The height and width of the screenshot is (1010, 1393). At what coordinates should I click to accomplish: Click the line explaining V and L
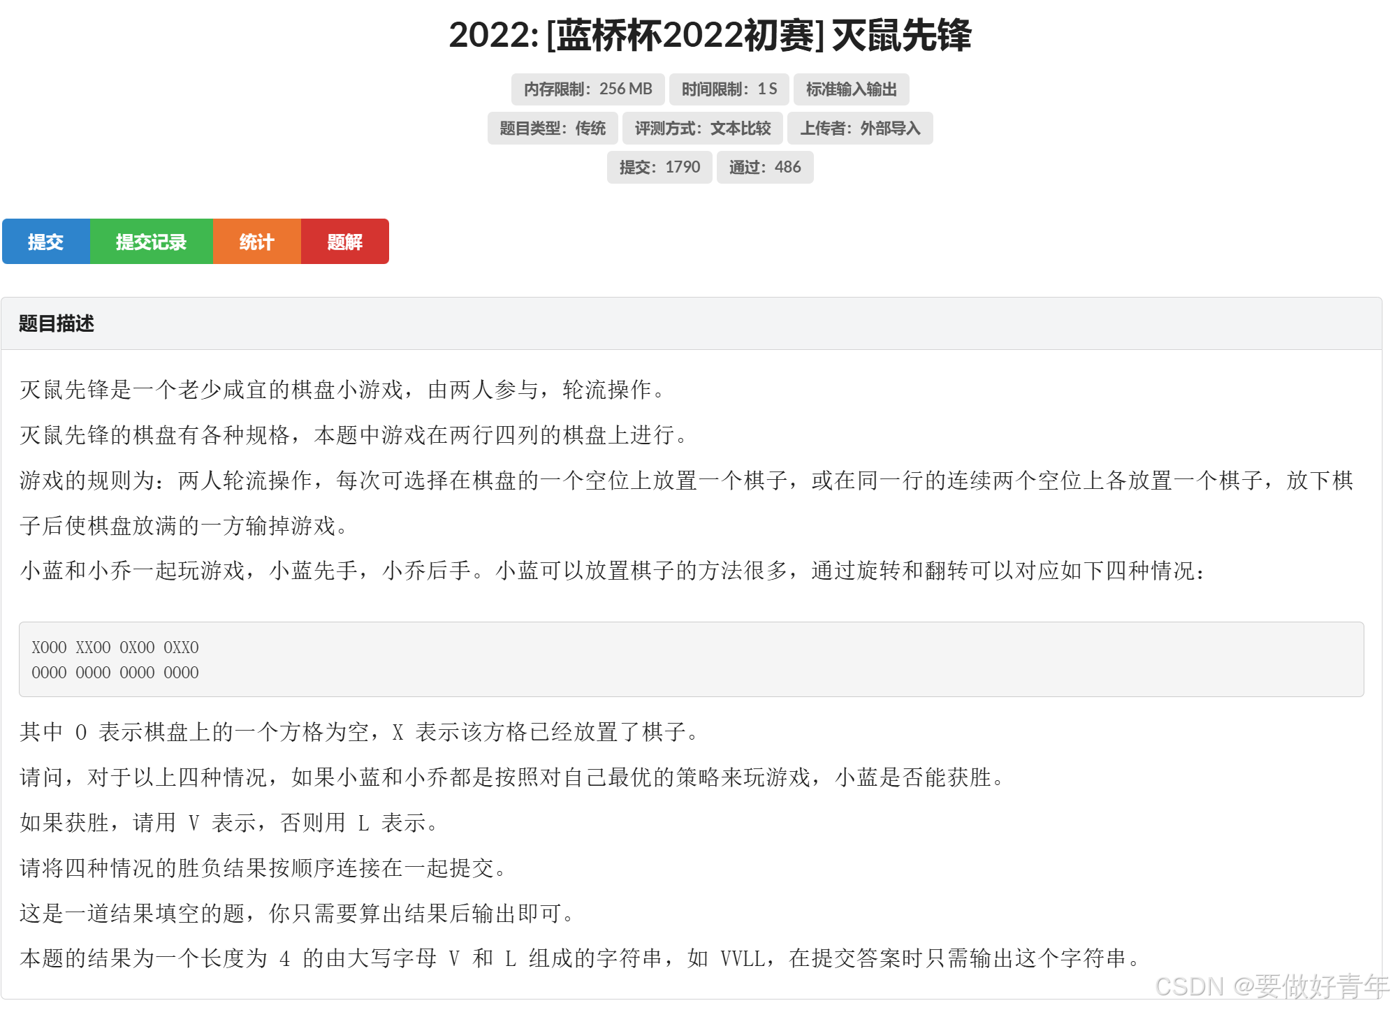point(229,823)
